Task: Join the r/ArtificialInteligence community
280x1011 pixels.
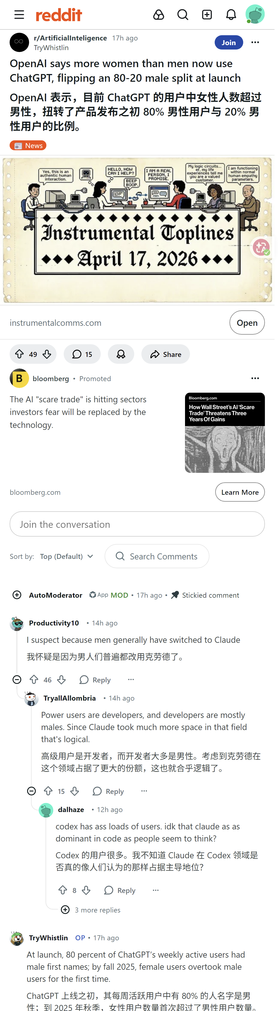Action: tap(228, 42)
